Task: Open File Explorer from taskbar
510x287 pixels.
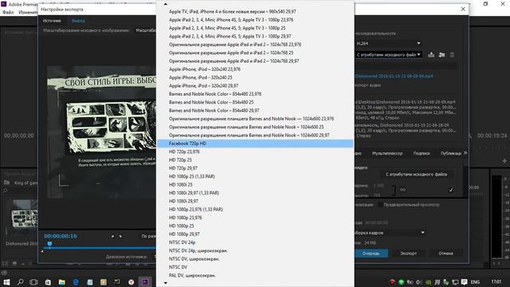Action: (62, 282)
